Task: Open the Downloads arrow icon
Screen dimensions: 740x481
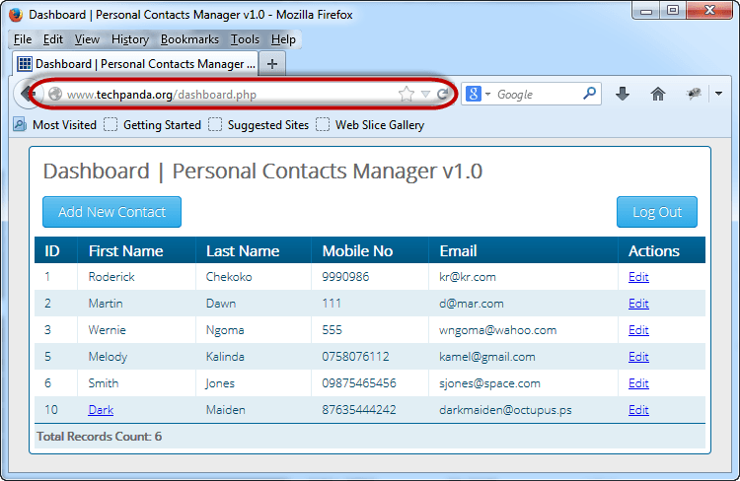Action: (623, 94)
